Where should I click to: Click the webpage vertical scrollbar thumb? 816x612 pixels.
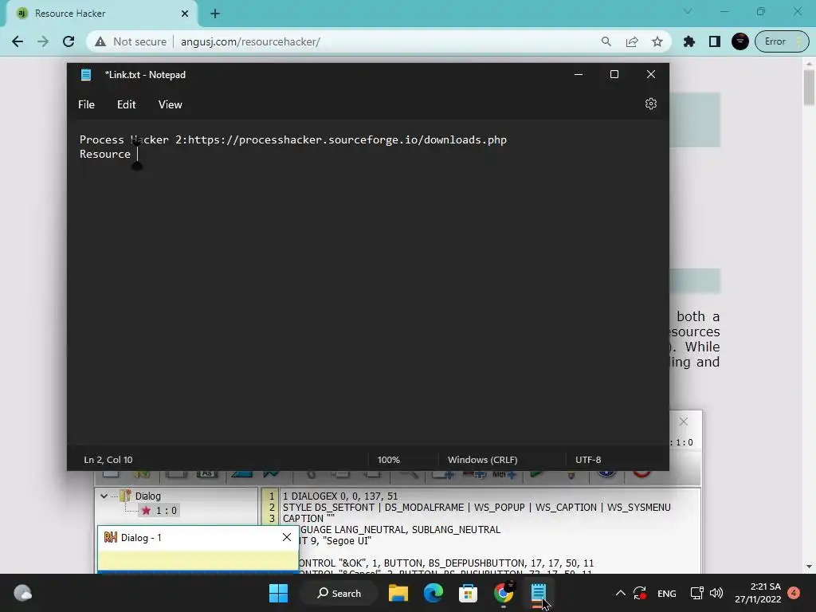(x=809, y=86)
